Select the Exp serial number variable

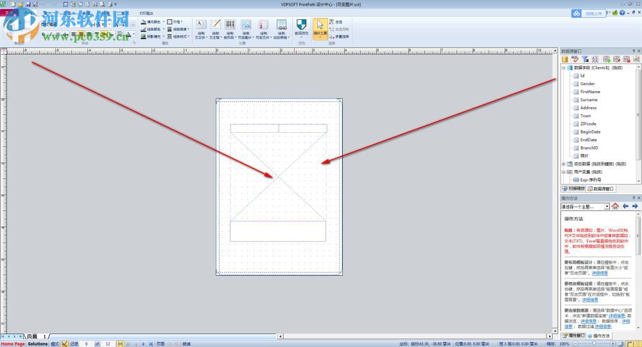[x=591, y=180]
